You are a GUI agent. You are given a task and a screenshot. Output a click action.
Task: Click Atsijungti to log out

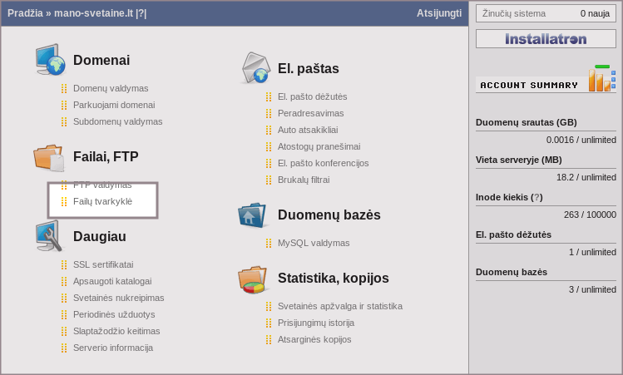(x=438, y=13)
